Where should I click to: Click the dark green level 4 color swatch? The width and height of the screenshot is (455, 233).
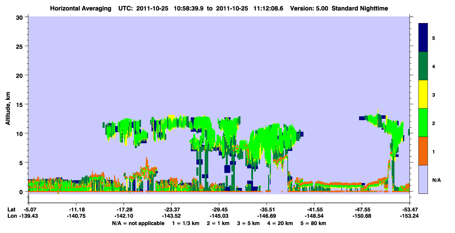pyautogui.click(x=423, y=66)
